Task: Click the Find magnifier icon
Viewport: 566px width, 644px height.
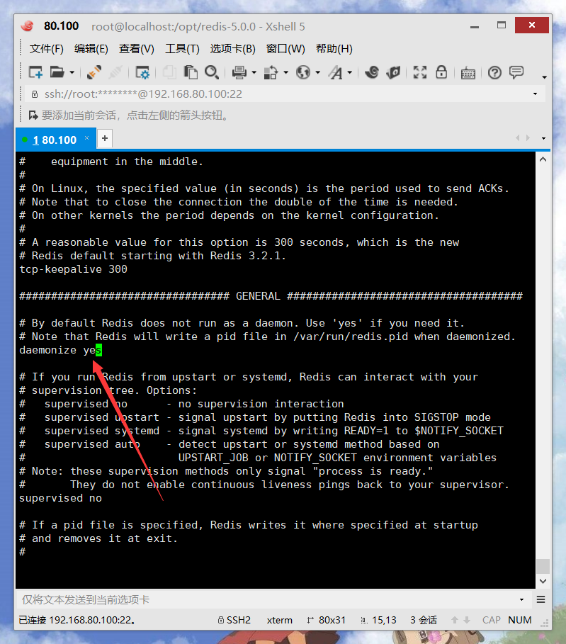Action: click(212, 72)
